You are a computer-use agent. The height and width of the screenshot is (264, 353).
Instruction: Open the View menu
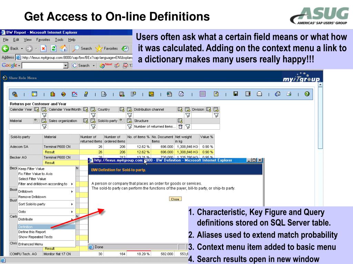(x=28, y=40)
